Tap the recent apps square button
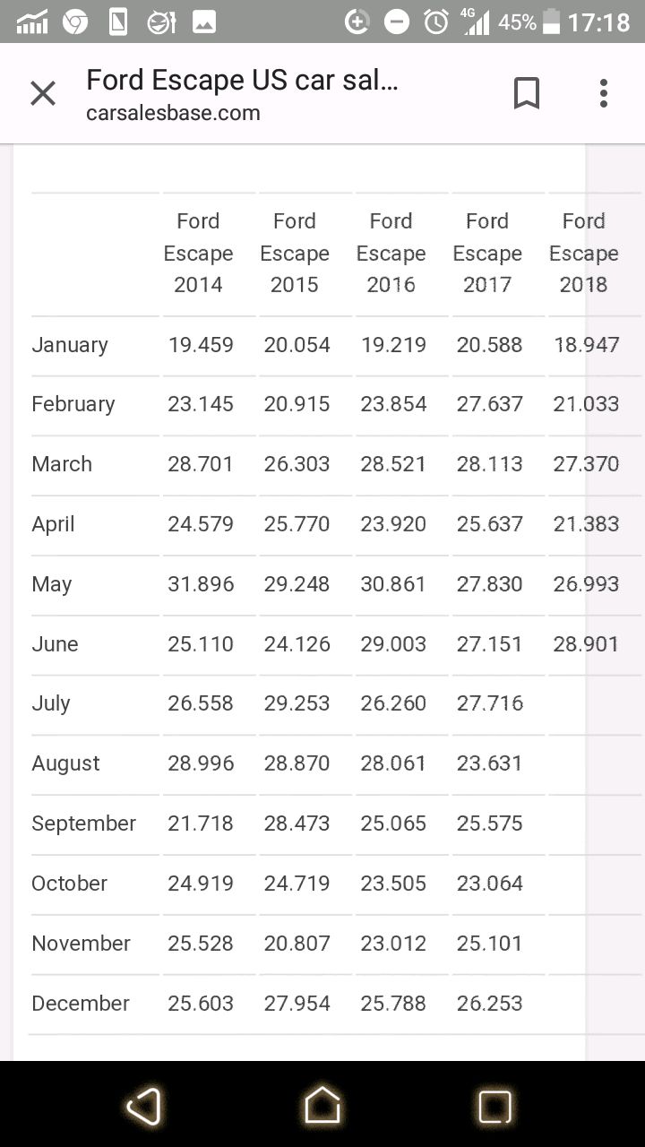 tap(494, 1107)
